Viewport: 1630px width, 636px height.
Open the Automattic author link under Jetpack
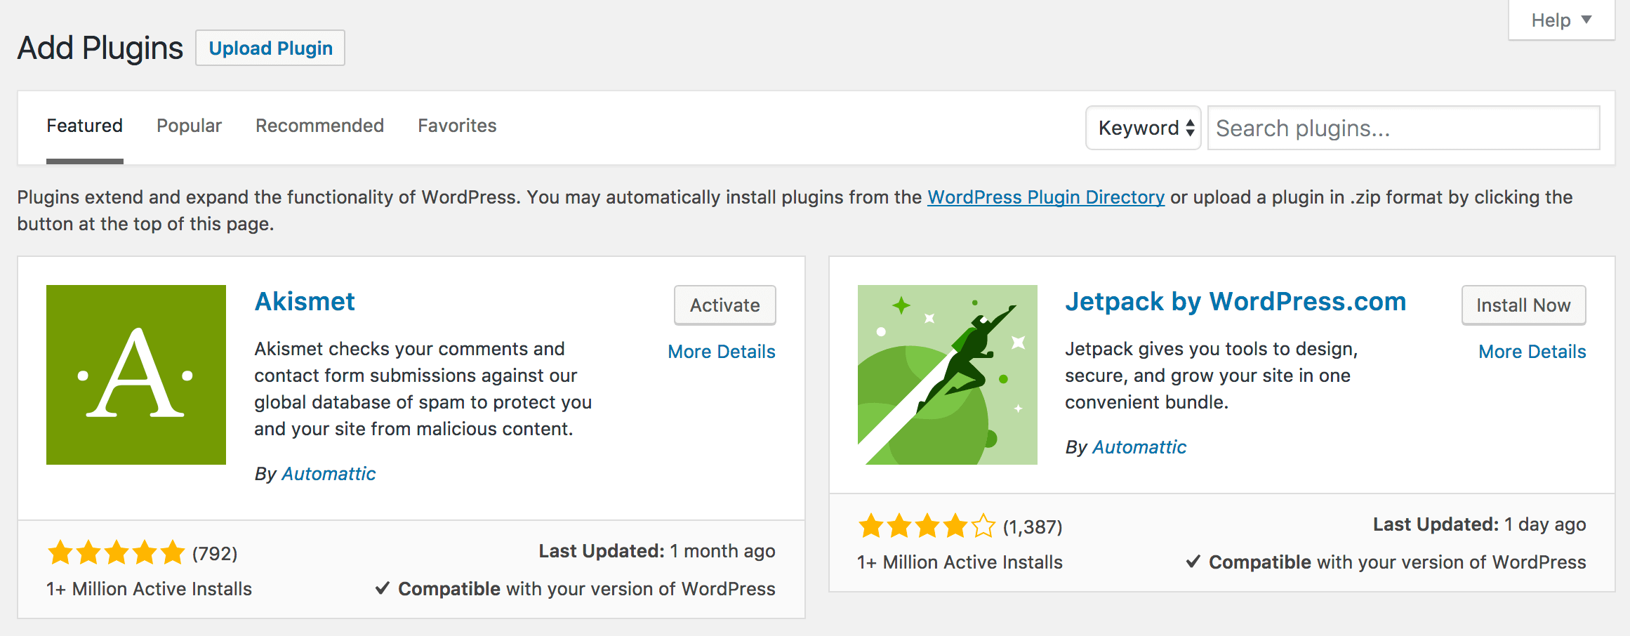[1139, 447]
